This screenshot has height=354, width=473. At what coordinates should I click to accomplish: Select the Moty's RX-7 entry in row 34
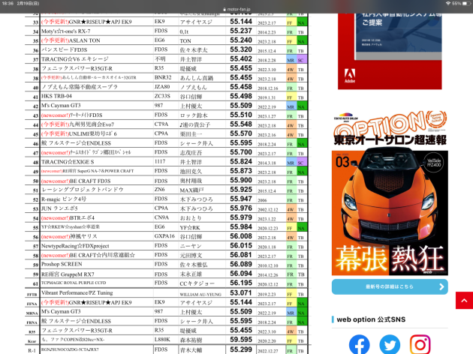coord(66,31)
